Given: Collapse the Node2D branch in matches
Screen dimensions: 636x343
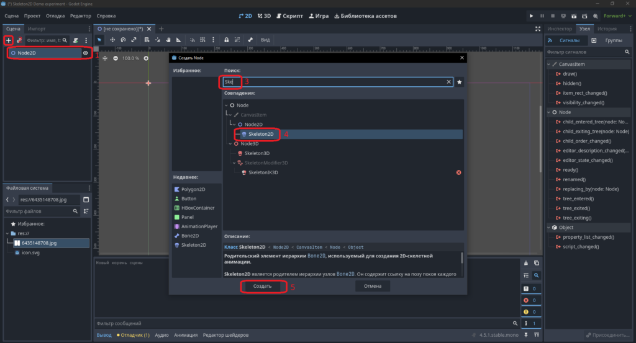Looking at the screenshot, I should click(x=234, y=124).
